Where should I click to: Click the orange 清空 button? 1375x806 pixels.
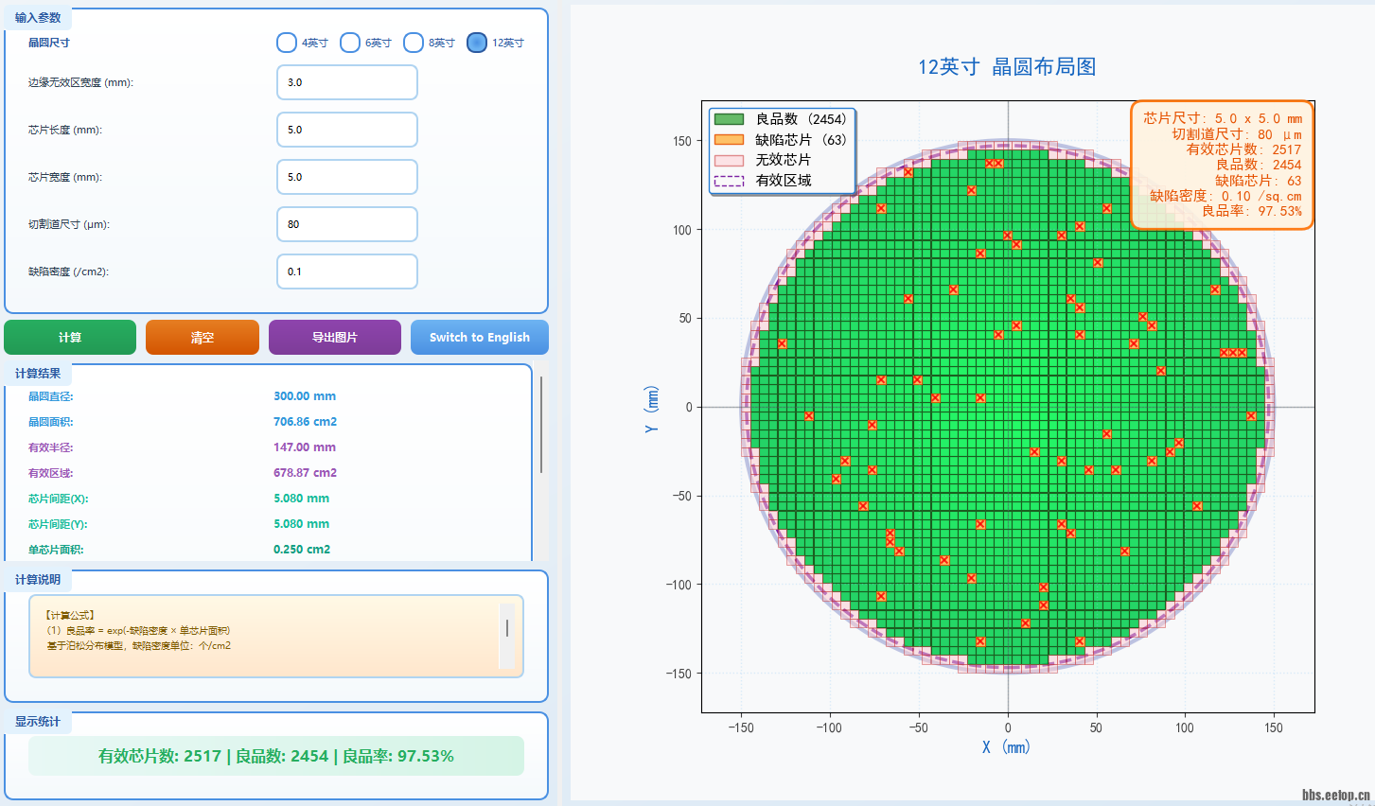202,338
